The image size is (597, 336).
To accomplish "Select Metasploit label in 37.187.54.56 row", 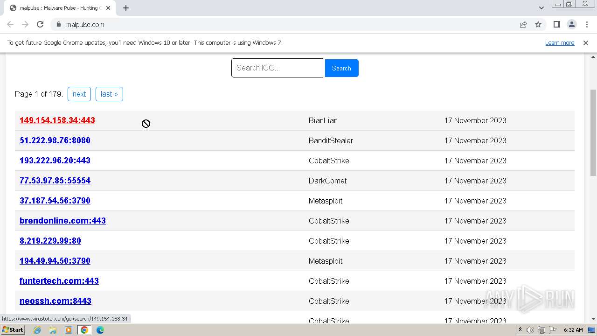I will coord(326,201).
